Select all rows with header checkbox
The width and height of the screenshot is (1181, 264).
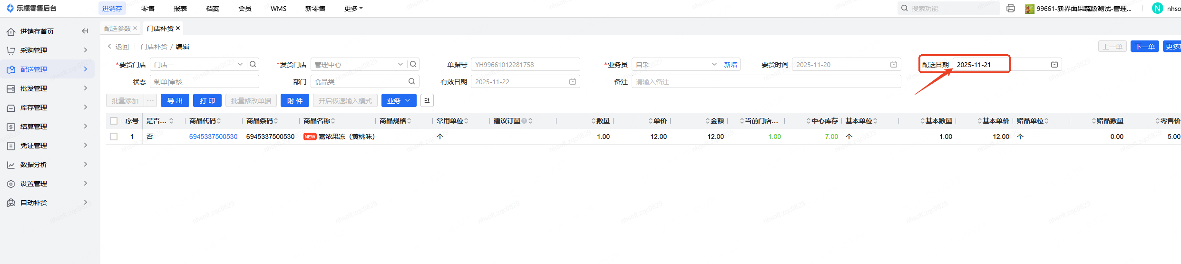coord(114,121)
